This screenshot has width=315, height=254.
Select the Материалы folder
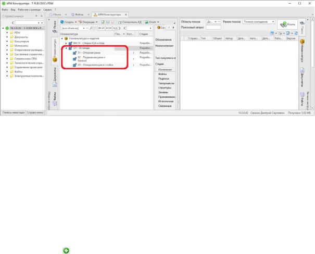[x=21, y=46]
